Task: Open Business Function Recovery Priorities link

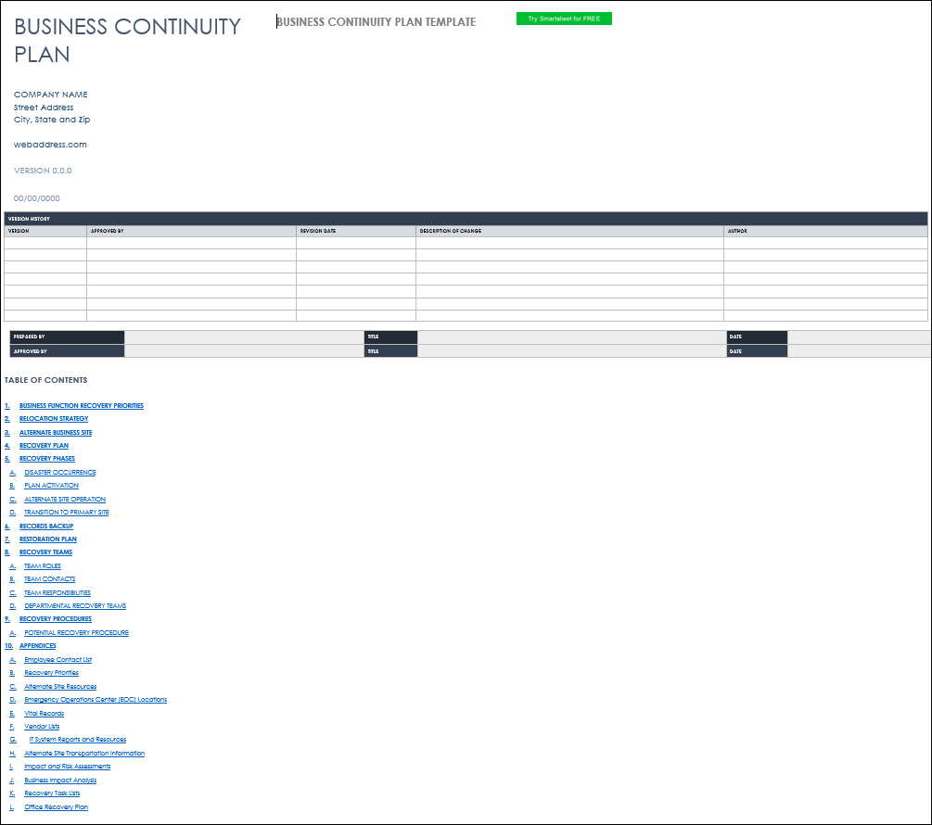Action: click(82, 406)
